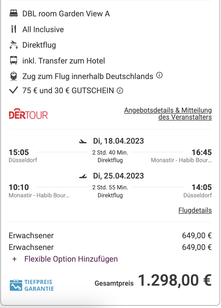Click the first Erwachsener price 649,00 €
Viewport: 221px width, 308px height.
click(x=197, y=235)
